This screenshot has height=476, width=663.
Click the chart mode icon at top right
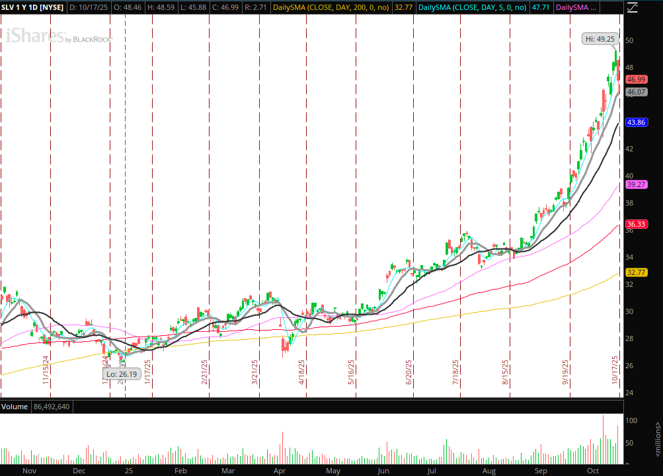click(x=632, y=8)
